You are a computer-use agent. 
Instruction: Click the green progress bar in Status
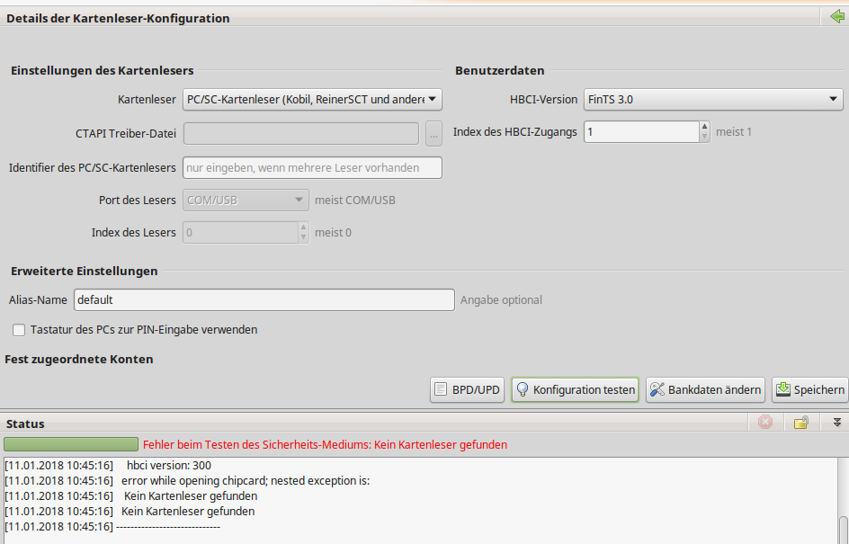[x=71, y=444]
